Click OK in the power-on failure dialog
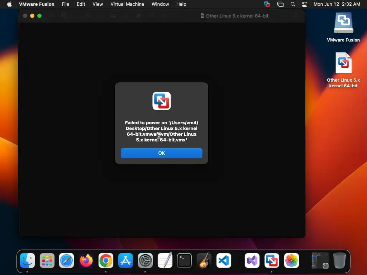Image resolution: width=367 pixels, height=275 pixels. (x=162, y=153)
